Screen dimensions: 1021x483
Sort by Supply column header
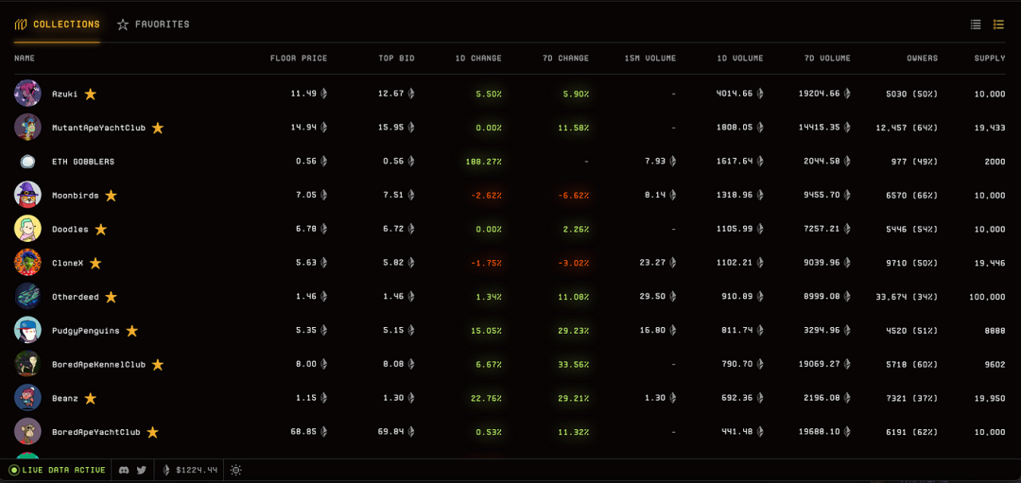pos(990,59)
